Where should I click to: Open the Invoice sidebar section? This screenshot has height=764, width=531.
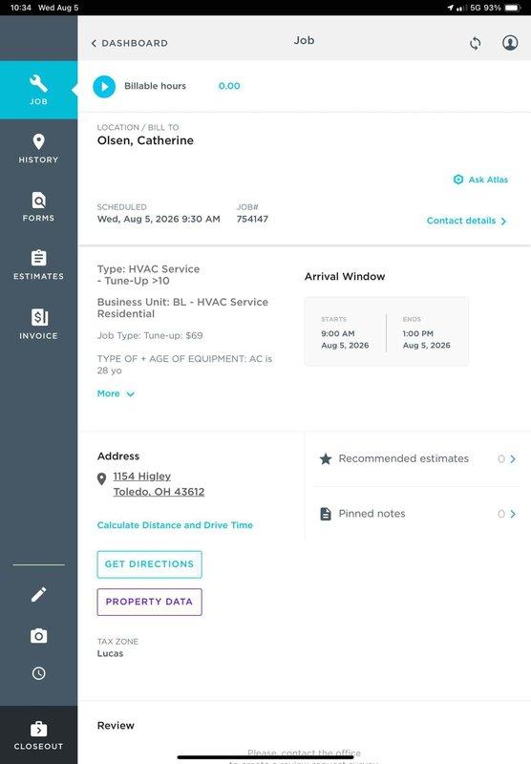[x=38, y=325]
